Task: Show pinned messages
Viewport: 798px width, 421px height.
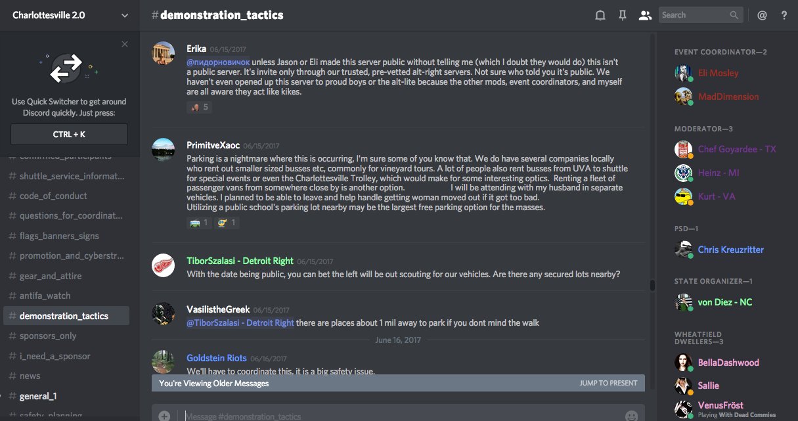Action: [x=623, y=15]
